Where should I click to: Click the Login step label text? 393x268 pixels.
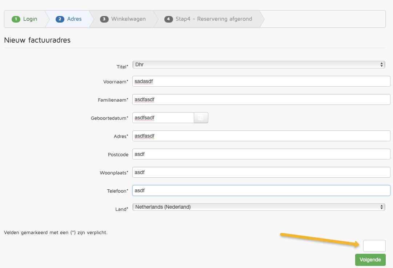click(30, 19)
